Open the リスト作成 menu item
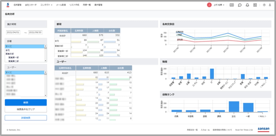The width and height of the screenshot is (276, 136). (74, 5)
